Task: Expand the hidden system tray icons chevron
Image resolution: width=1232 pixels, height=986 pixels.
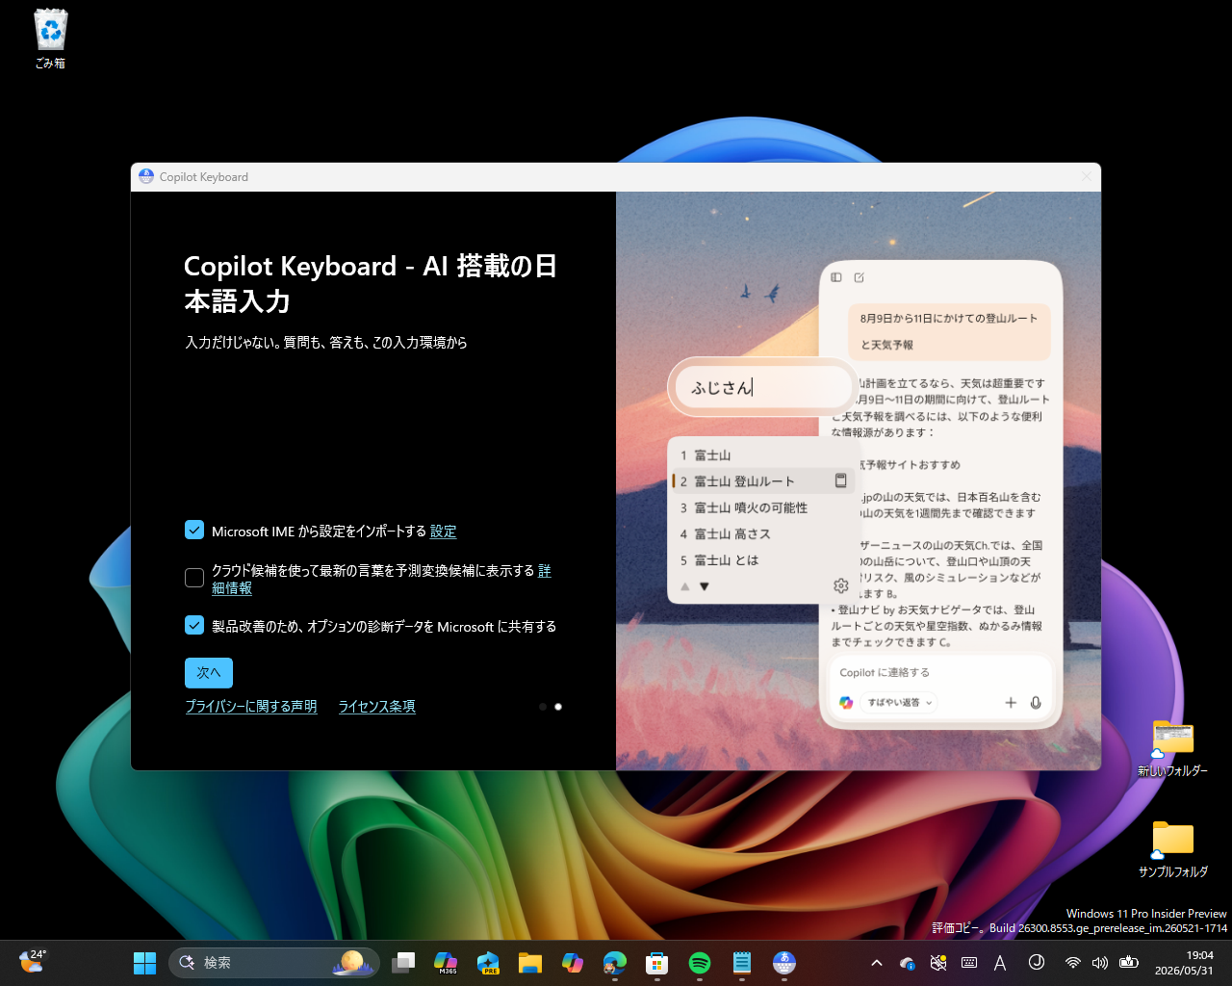Action: (877, 962)
